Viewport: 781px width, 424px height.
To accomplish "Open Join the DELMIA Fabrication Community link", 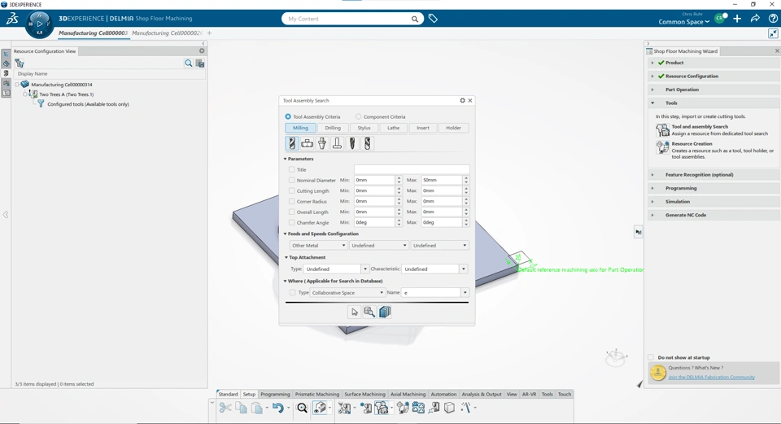I will click(711, 377).
